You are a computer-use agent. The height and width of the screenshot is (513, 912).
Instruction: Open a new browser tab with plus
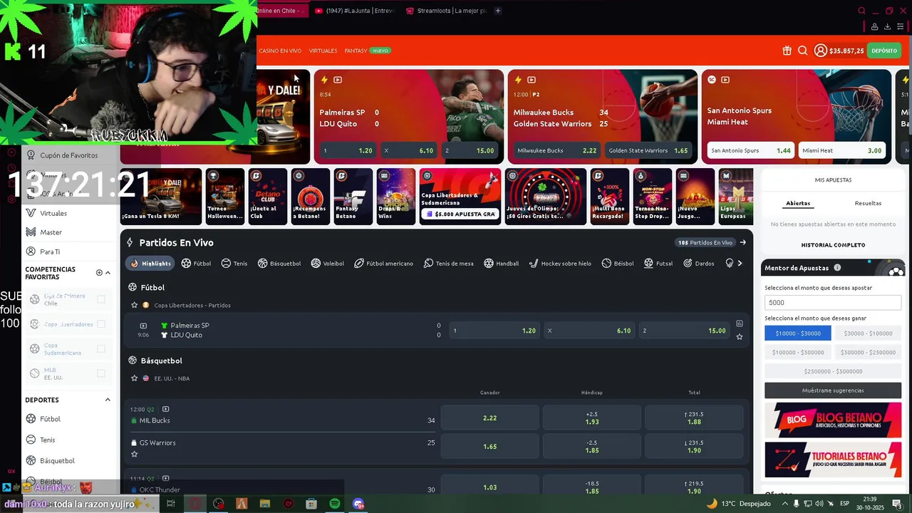[x=498, y=11]
